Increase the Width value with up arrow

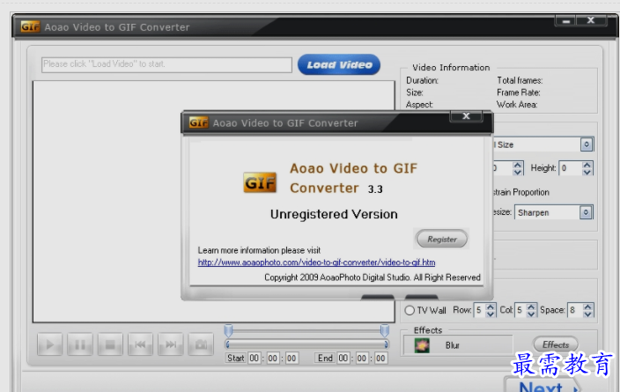518,165
